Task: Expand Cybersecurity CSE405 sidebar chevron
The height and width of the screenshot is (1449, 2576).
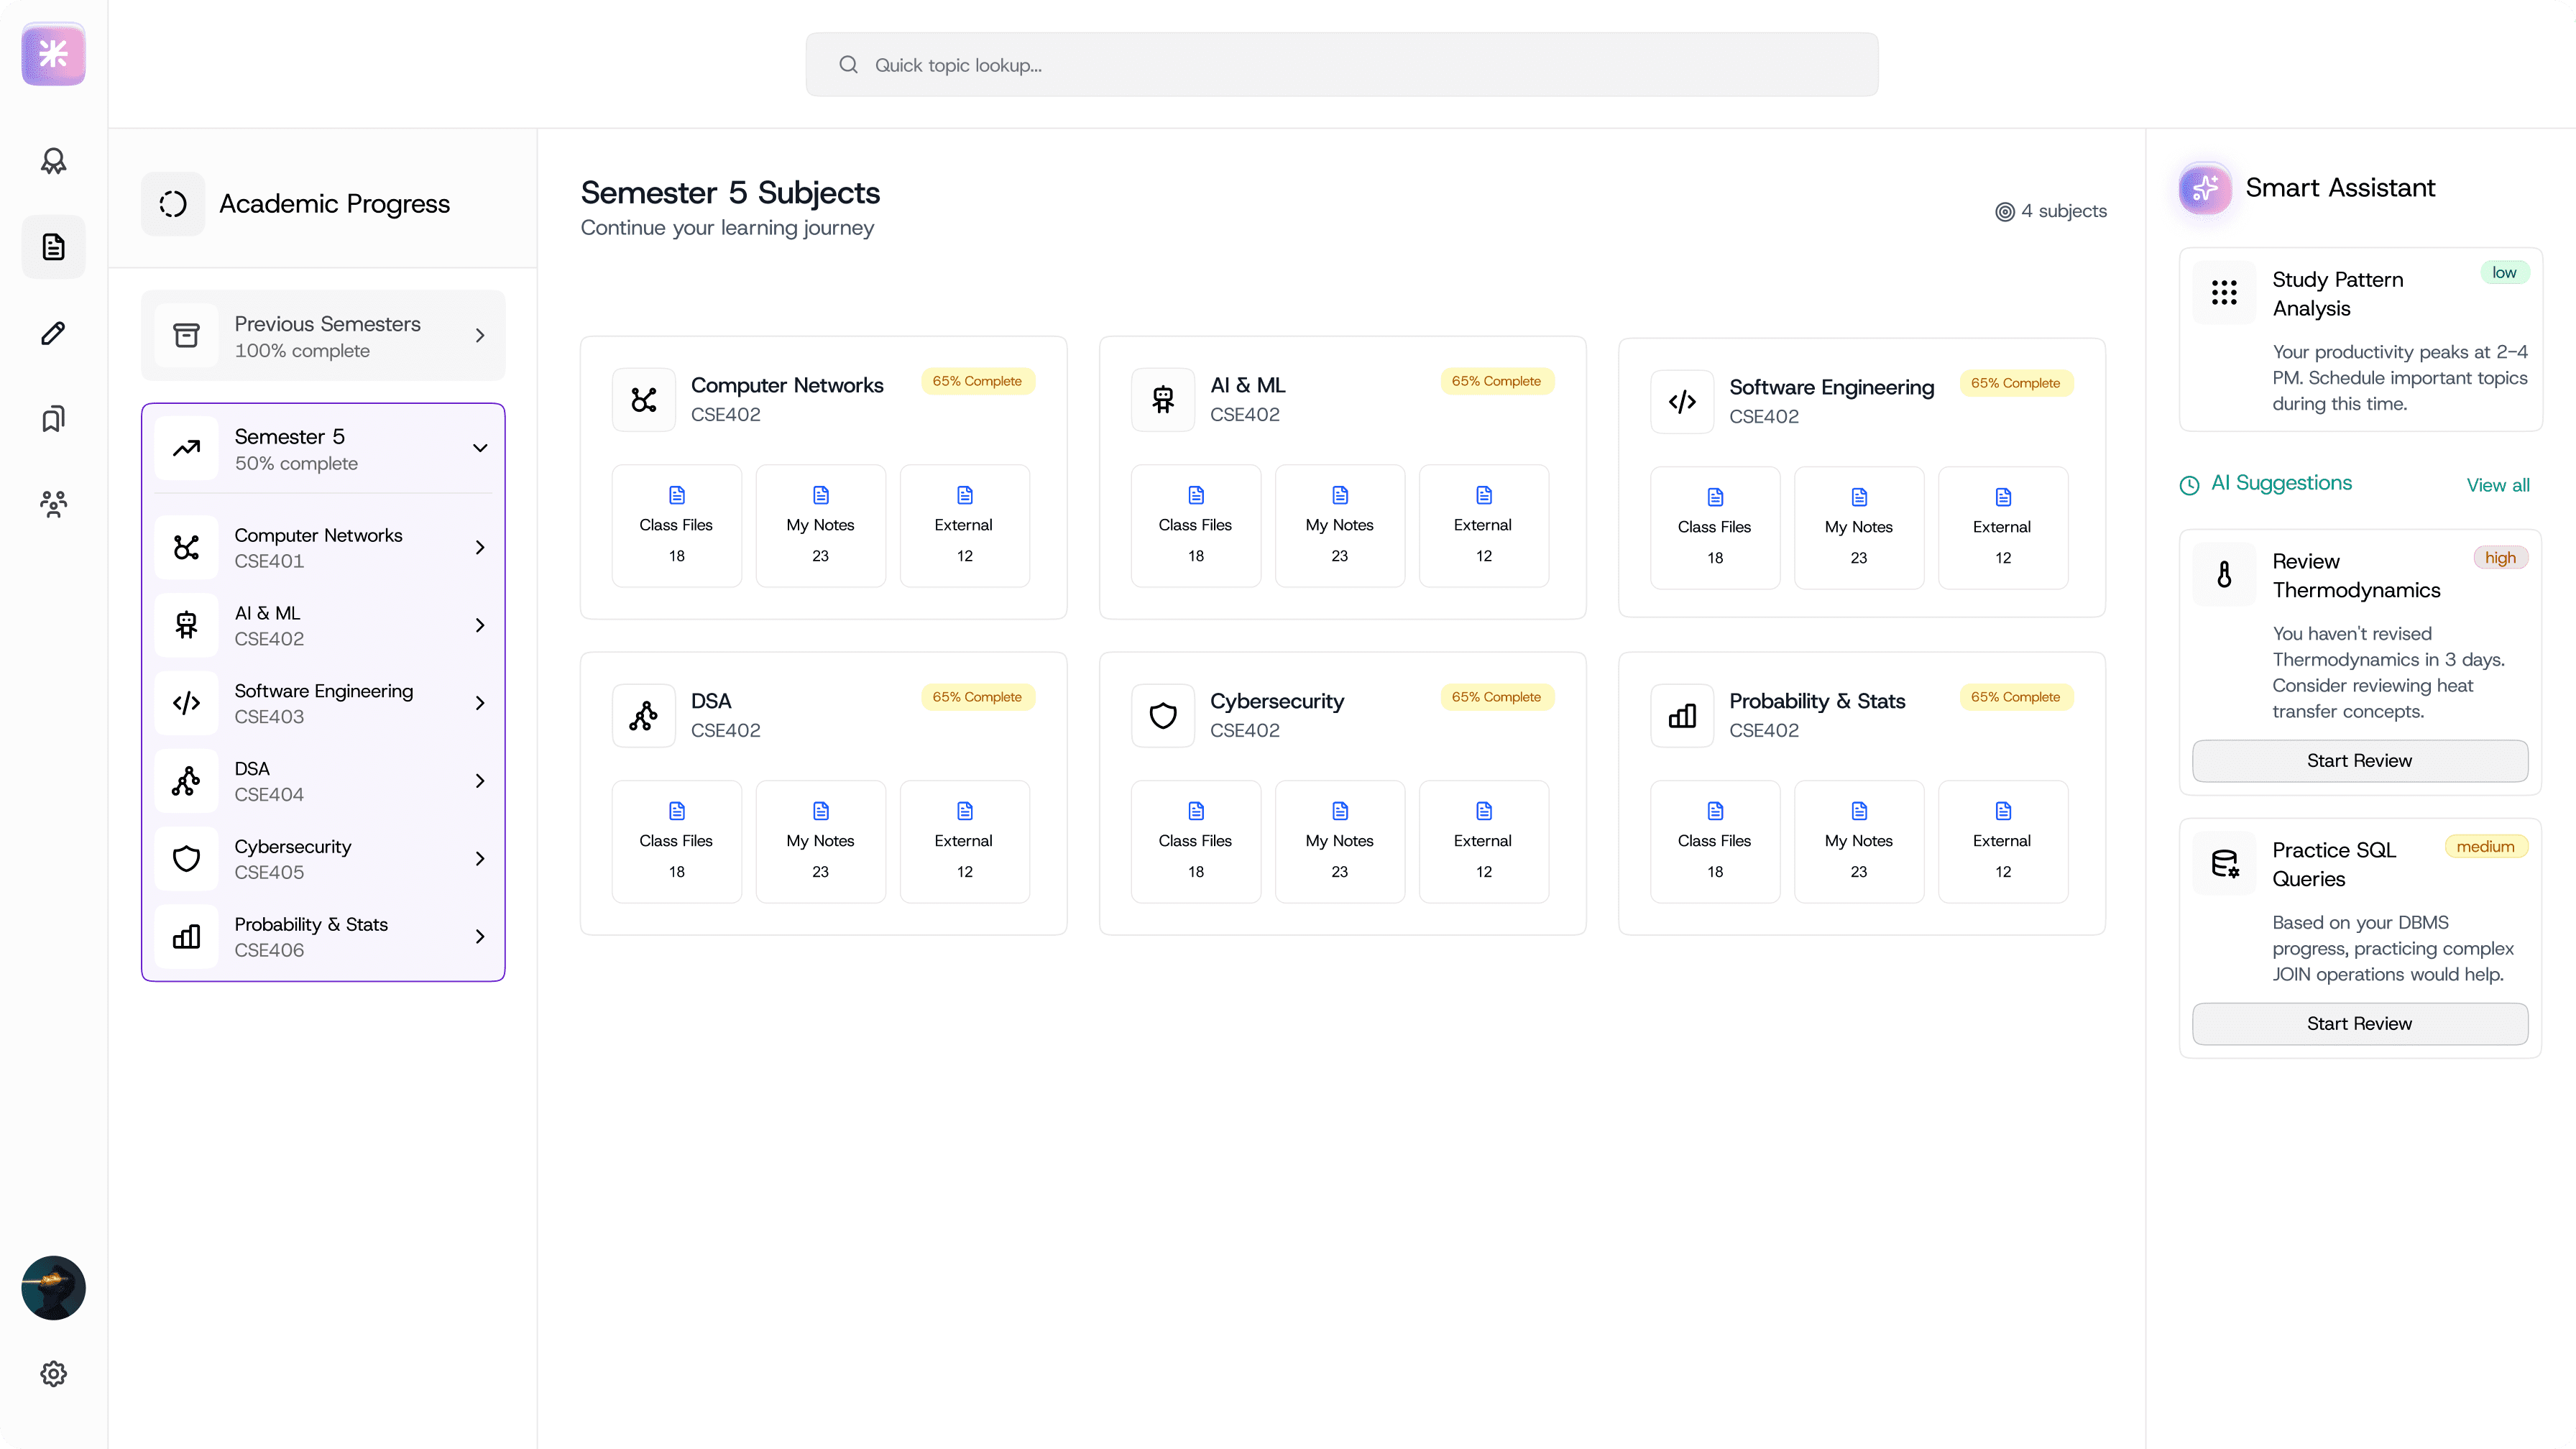Action: point(480,858)
